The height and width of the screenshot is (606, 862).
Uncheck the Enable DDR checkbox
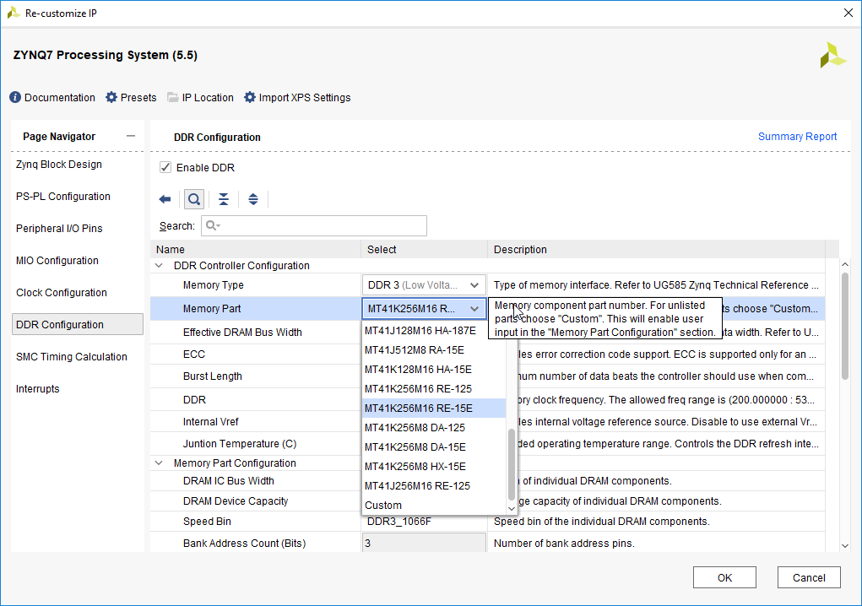[165, 168]
